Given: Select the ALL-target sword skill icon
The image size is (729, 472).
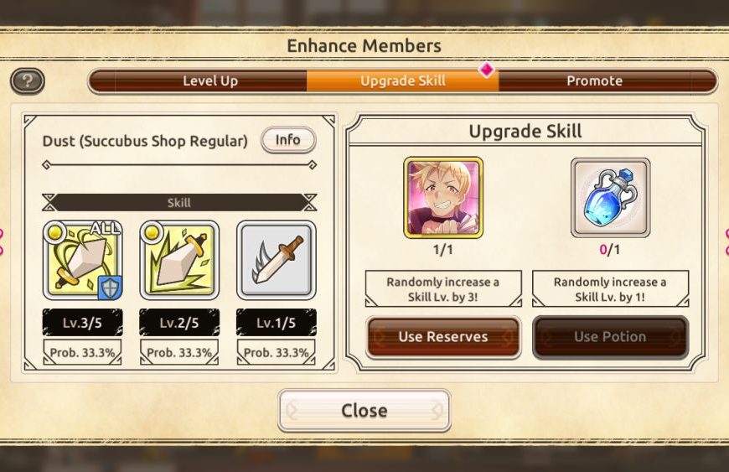Looking at the screenshot, I should [x=83, y=261].
